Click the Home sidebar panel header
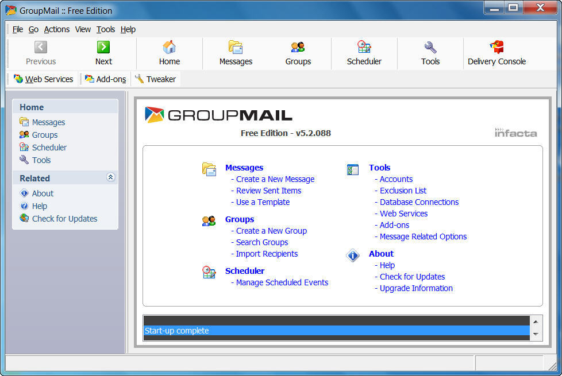The height and width of the screenshot is (376, 562). click(x=66, y=107)
